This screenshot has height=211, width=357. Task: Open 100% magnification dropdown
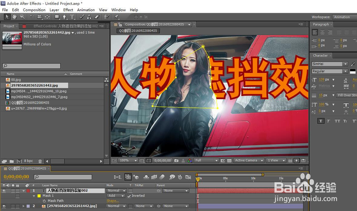coord(128,160)
